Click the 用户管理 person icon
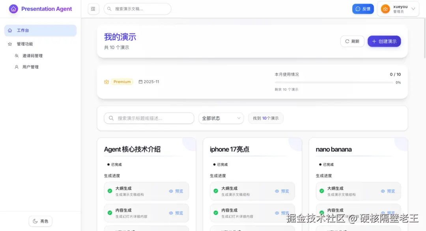The image size is (426, 231). point(17,67)
